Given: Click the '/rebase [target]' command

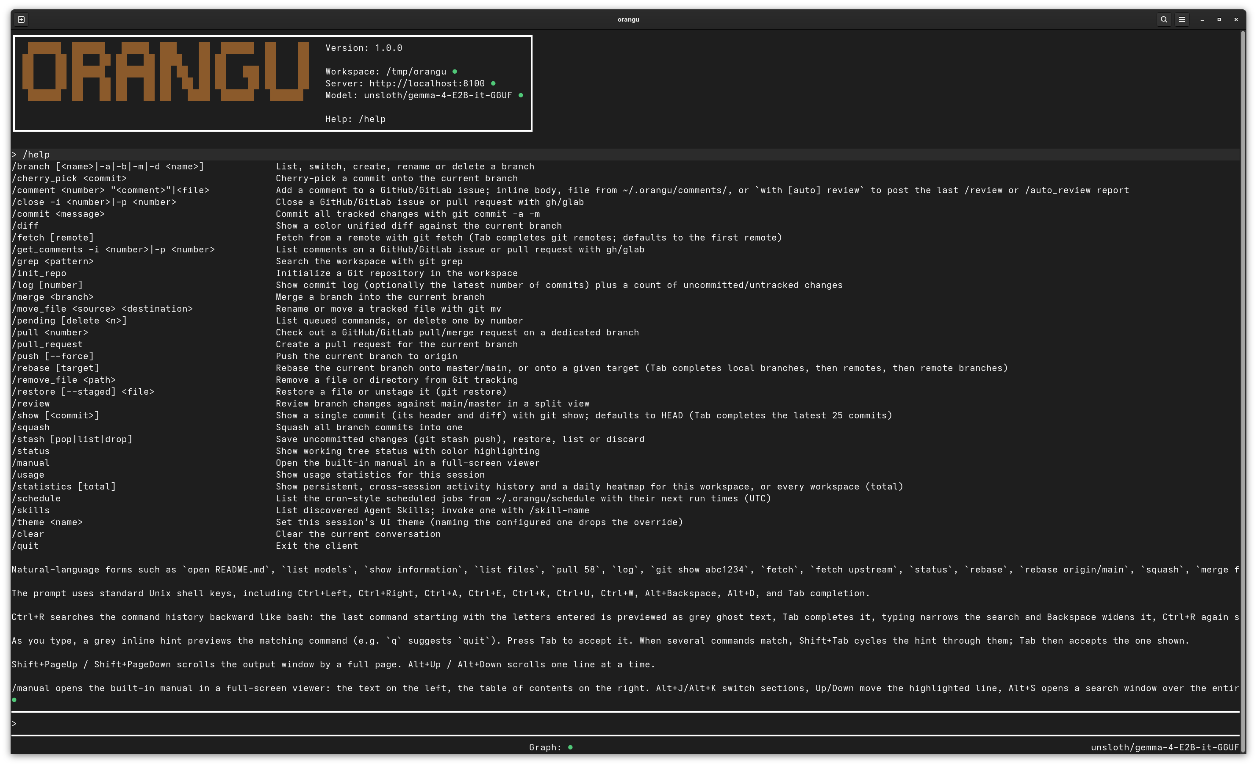Looking at the screenshot, I should pos(55,368).
